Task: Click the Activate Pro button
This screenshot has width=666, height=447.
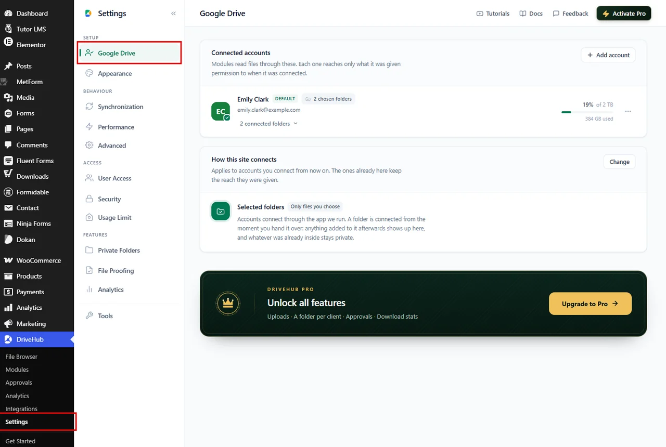Action: [x=624, y=14]
